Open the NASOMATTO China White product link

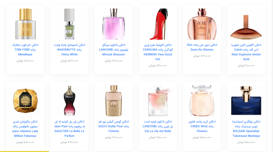tap(69, 50)
